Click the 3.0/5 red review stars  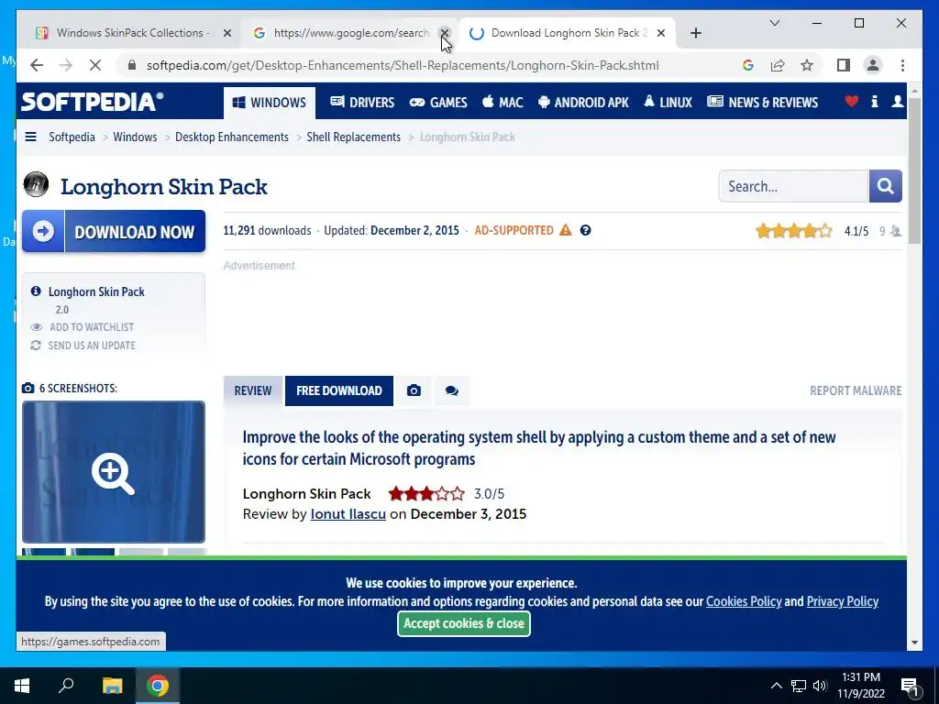click(426, 494)
